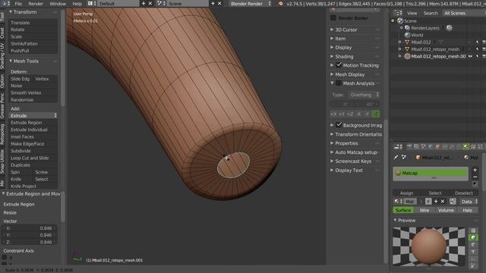Toggle selectability arrow for Mball.012
The width and height of the screenshot is (486, 273).
tap(478, 42)
